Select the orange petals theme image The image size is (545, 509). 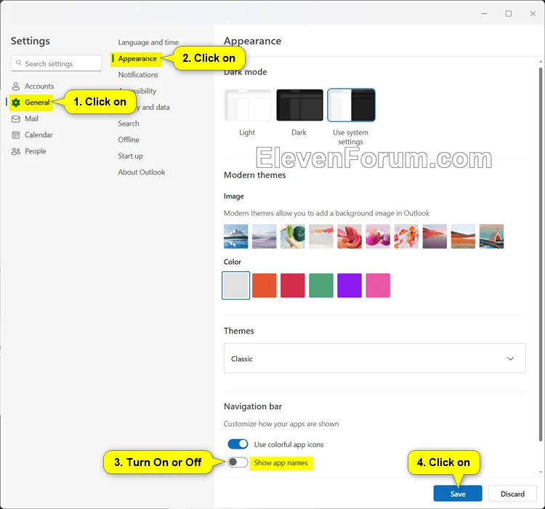[406, 236]
